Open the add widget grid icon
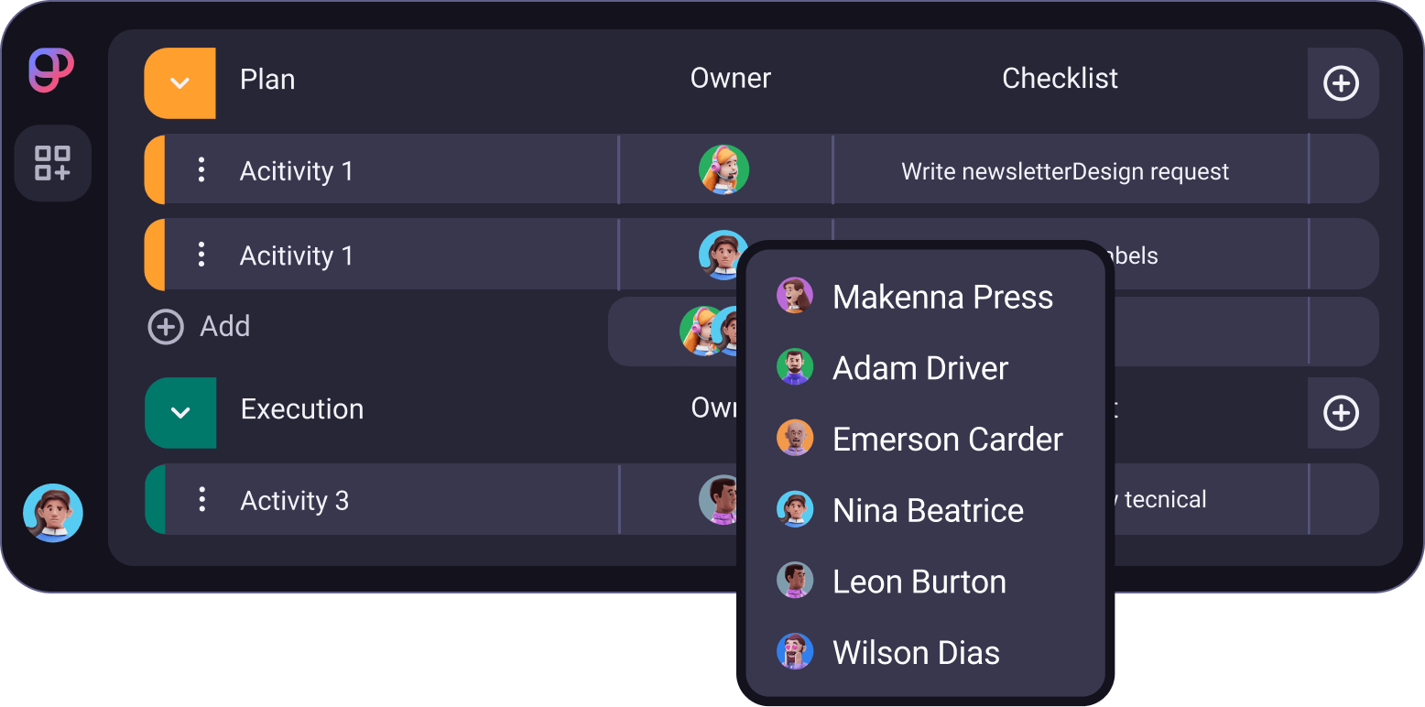The image size is (1425, 707). [x=52, y=163]
